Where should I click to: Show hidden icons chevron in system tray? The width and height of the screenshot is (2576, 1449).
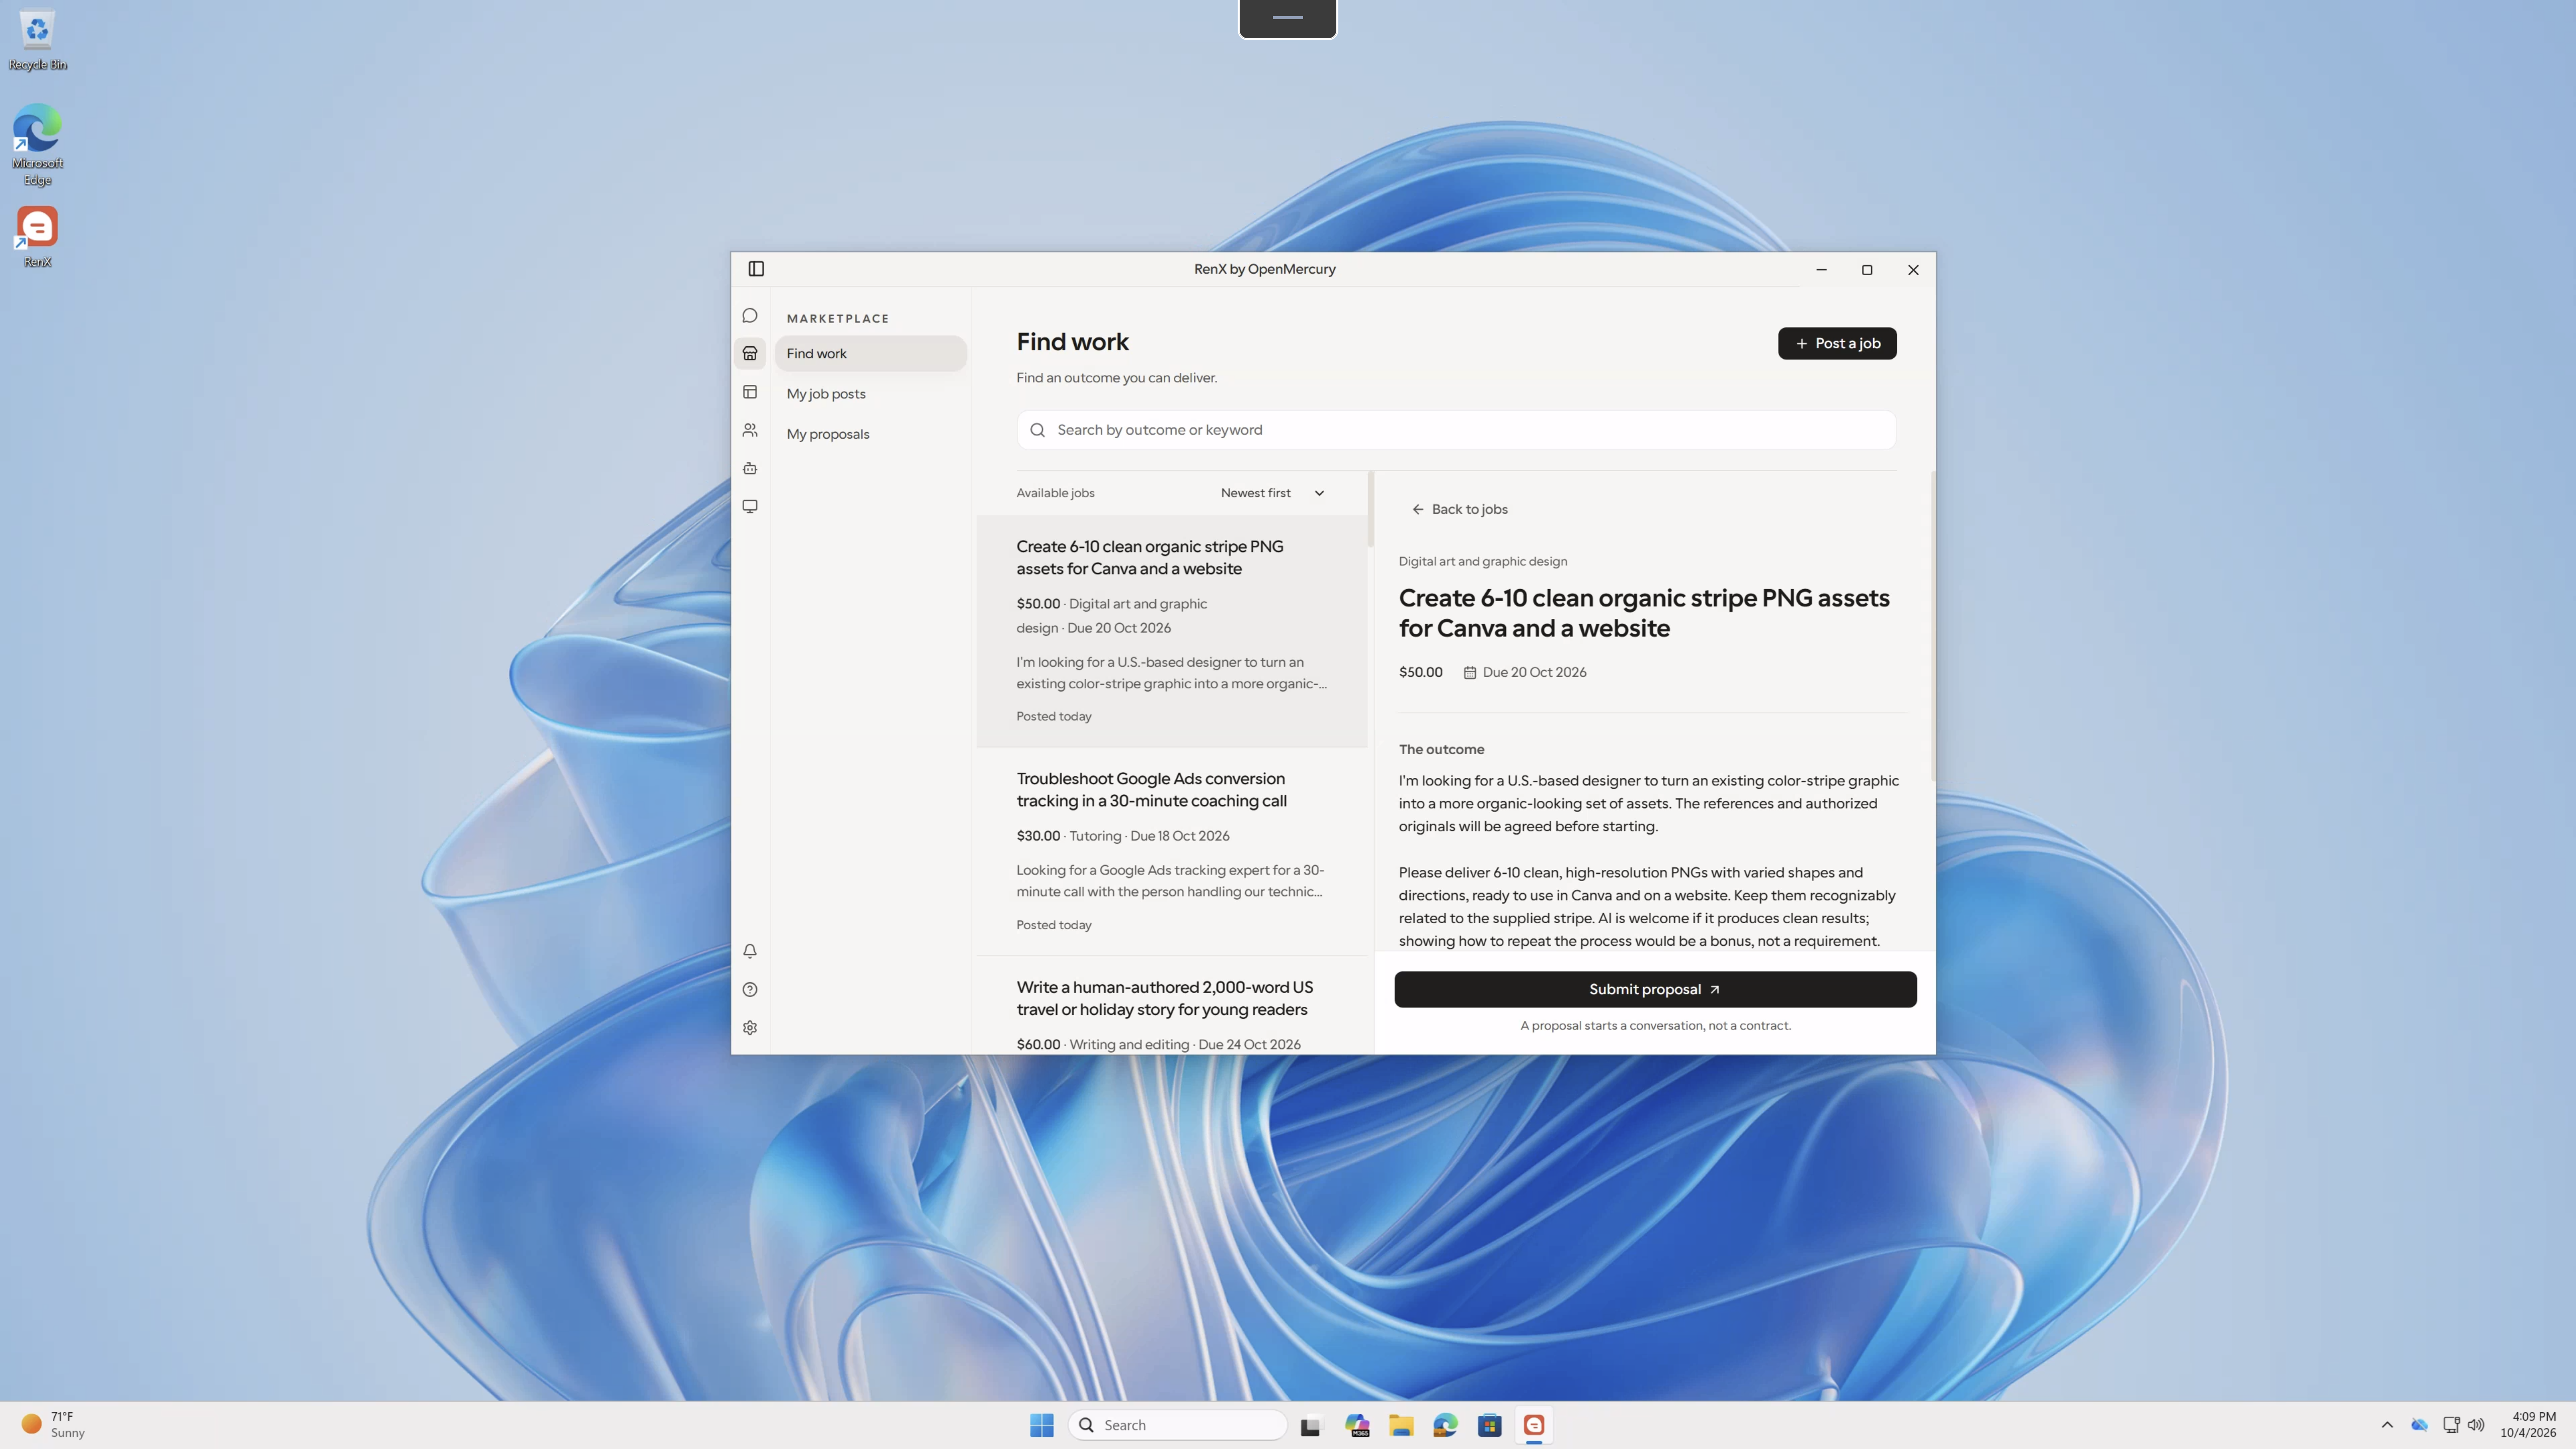point(2386,1425)
